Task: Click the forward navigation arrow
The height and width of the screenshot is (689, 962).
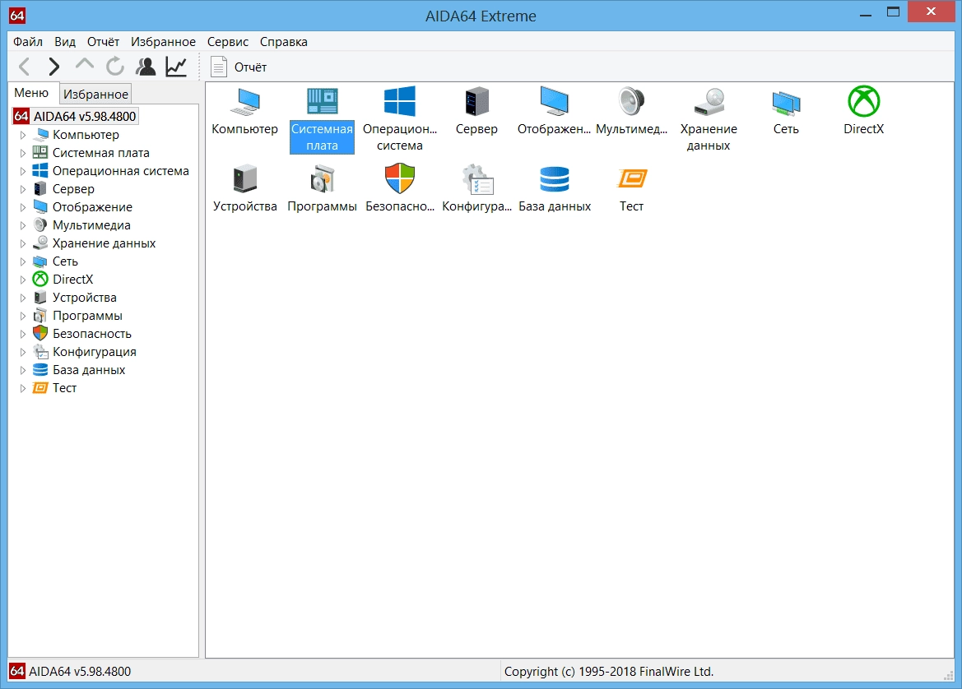Action: pyautogui.click(x=54, y=67)
